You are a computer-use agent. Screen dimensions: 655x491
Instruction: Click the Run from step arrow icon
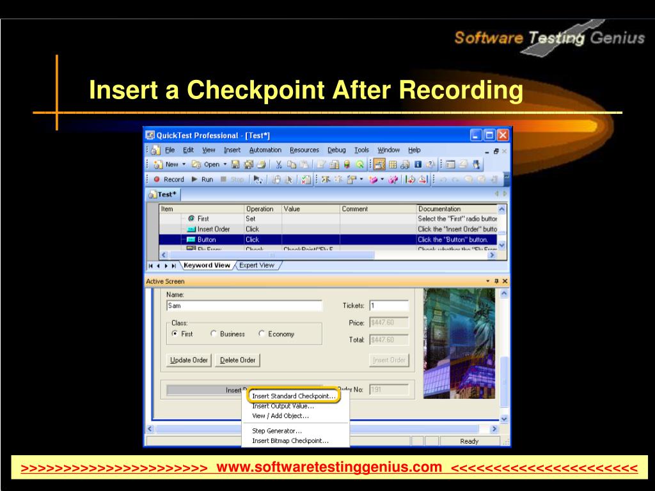(258, 180)
